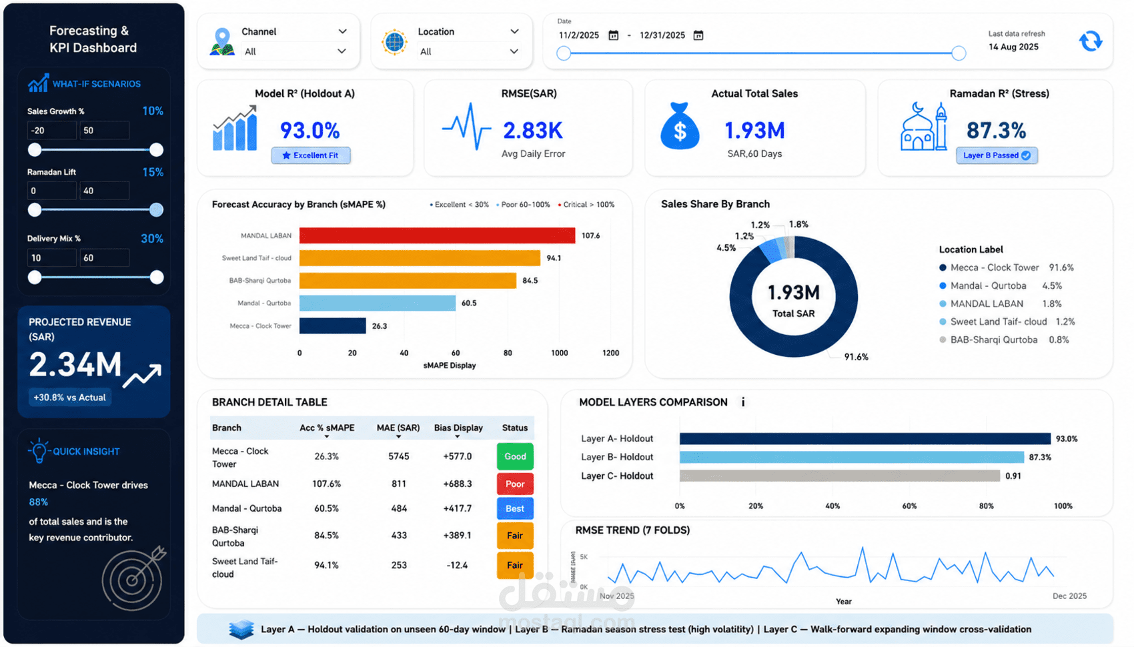Click the Fair status for Sweet Land Taif
This screenshot has height=647, width=1134.
[515, 565]
